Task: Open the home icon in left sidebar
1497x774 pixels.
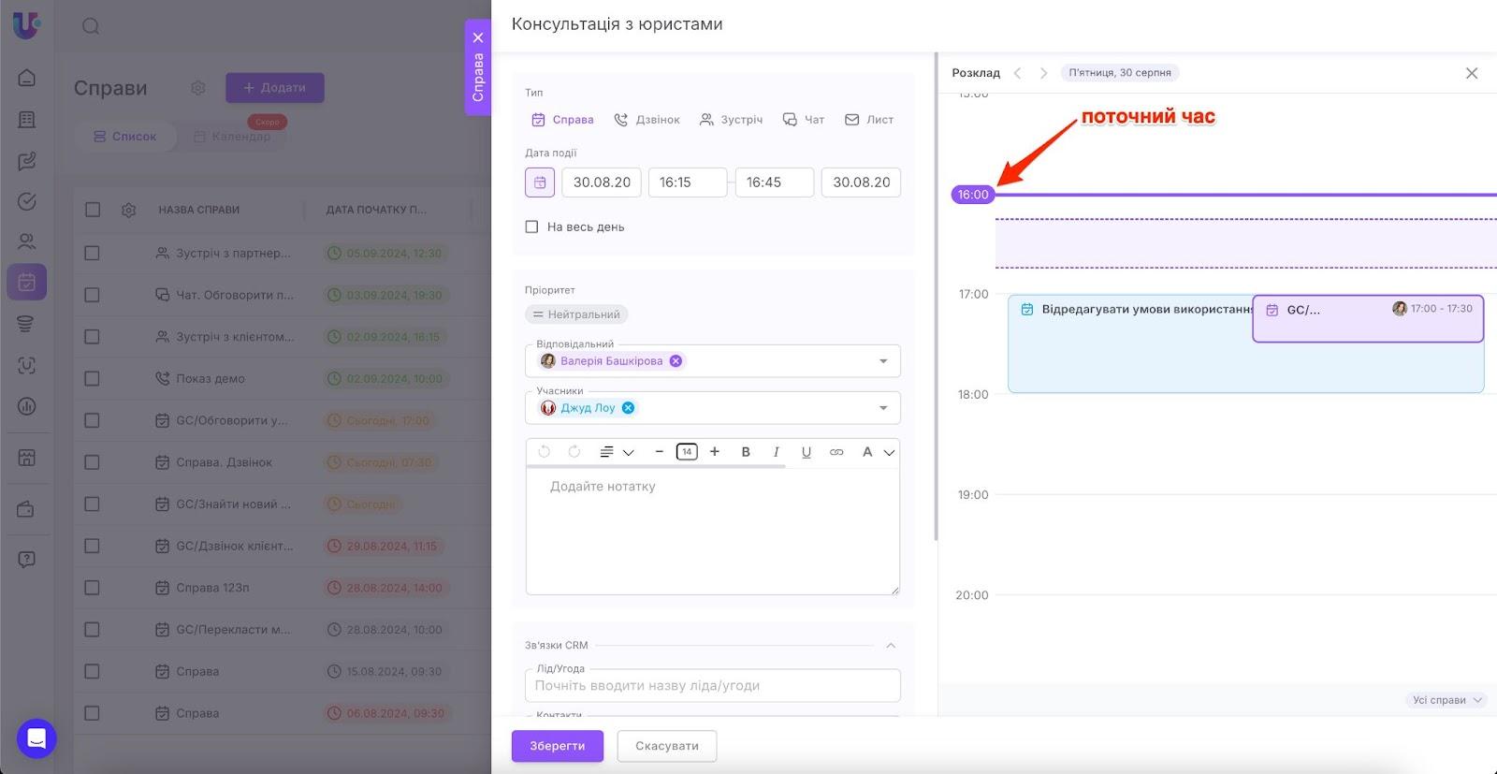Action: pos(27,78)
